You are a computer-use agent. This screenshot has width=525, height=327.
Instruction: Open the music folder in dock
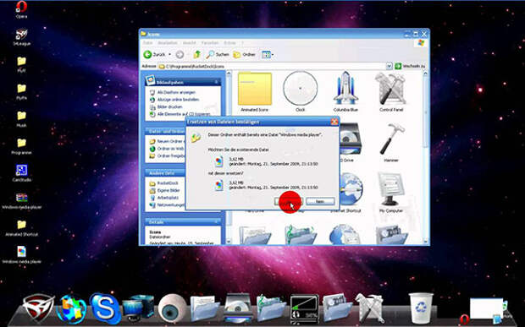point(270,308)
